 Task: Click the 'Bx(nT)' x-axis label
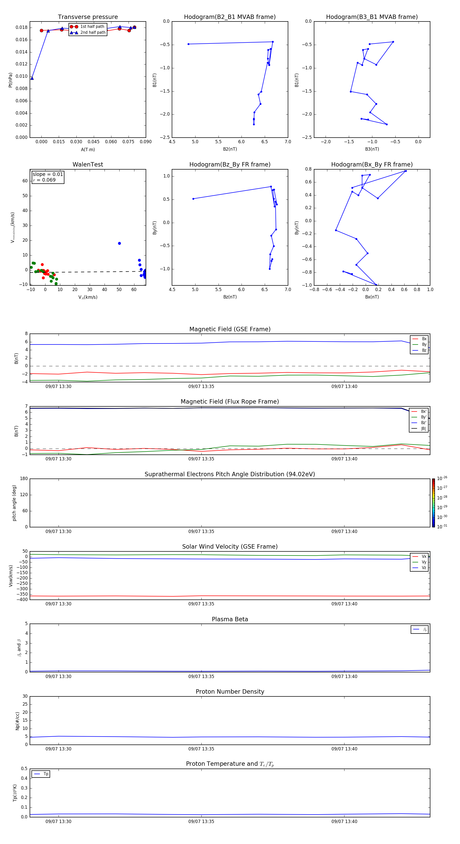(x=372, y=297)
